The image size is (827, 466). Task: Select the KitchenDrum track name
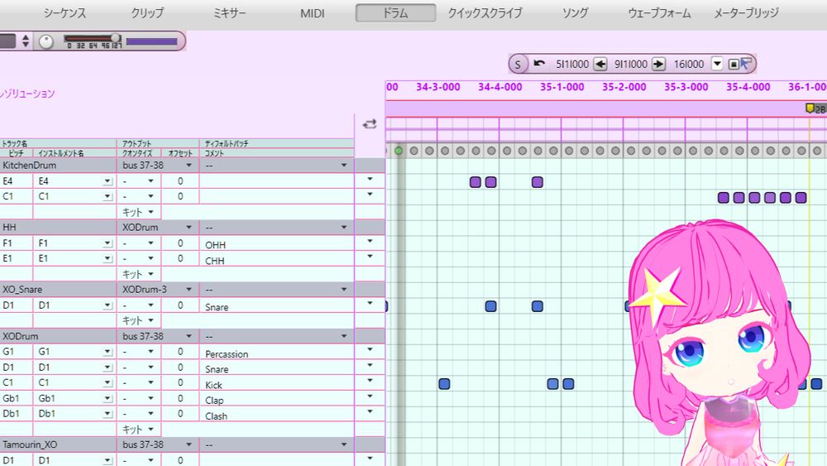click(30, 166)
